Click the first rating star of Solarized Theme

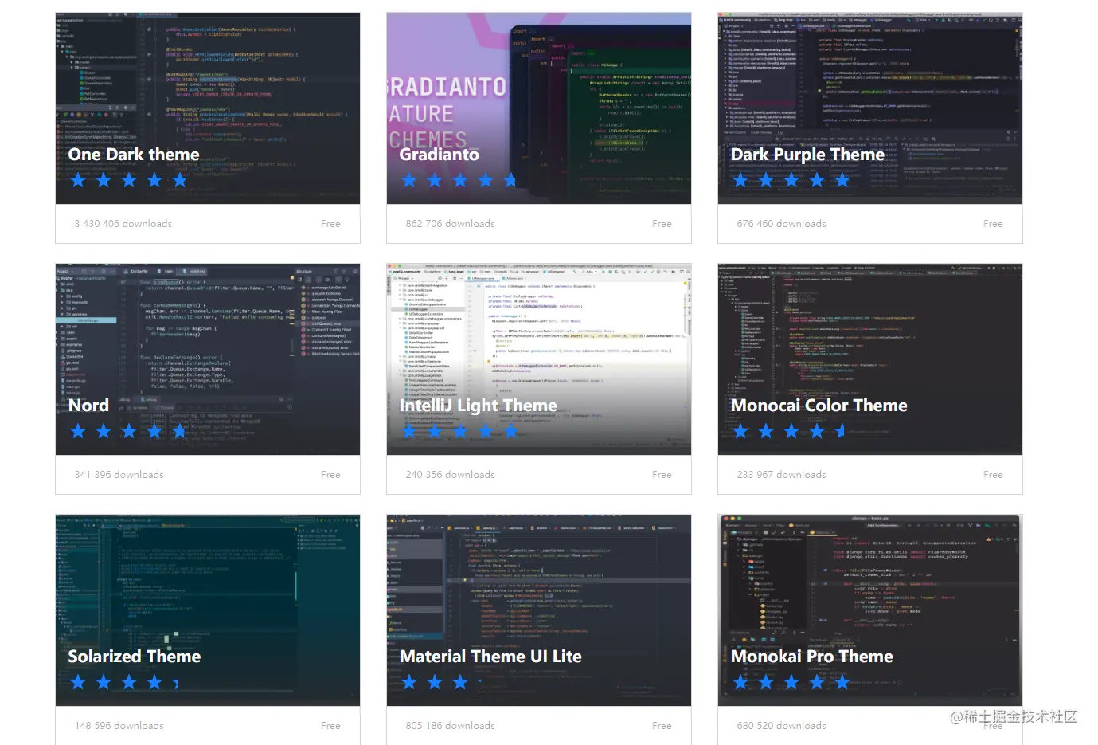tap(78, 682)
